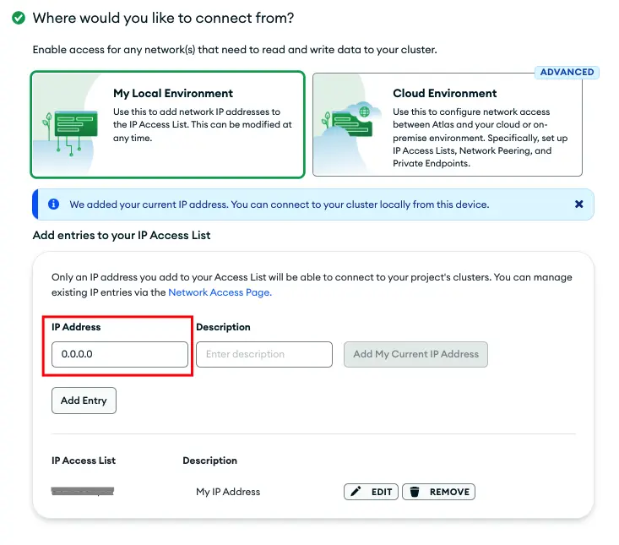Edit the My IP Address entry
619x545 pixels.
[x=371, y=492]
